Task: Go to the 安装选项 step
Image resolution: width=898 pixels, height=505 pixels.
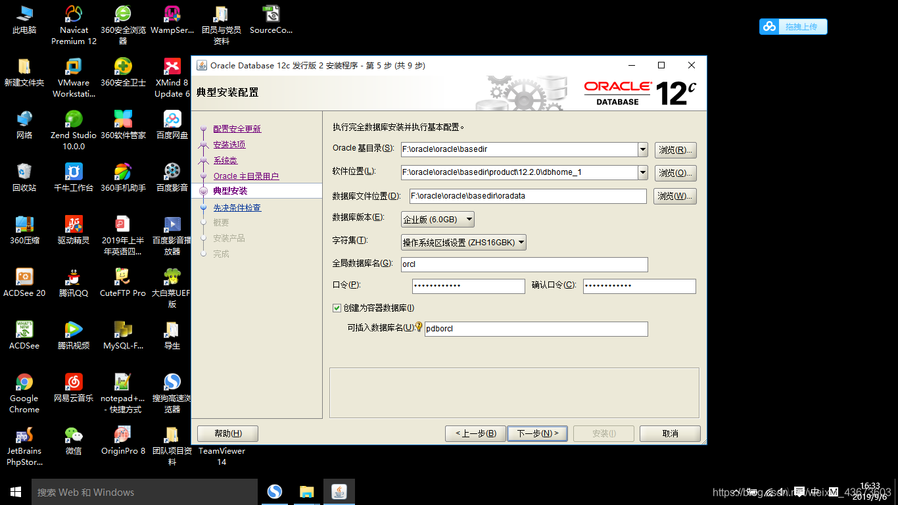Action: (x=229, y=145)
